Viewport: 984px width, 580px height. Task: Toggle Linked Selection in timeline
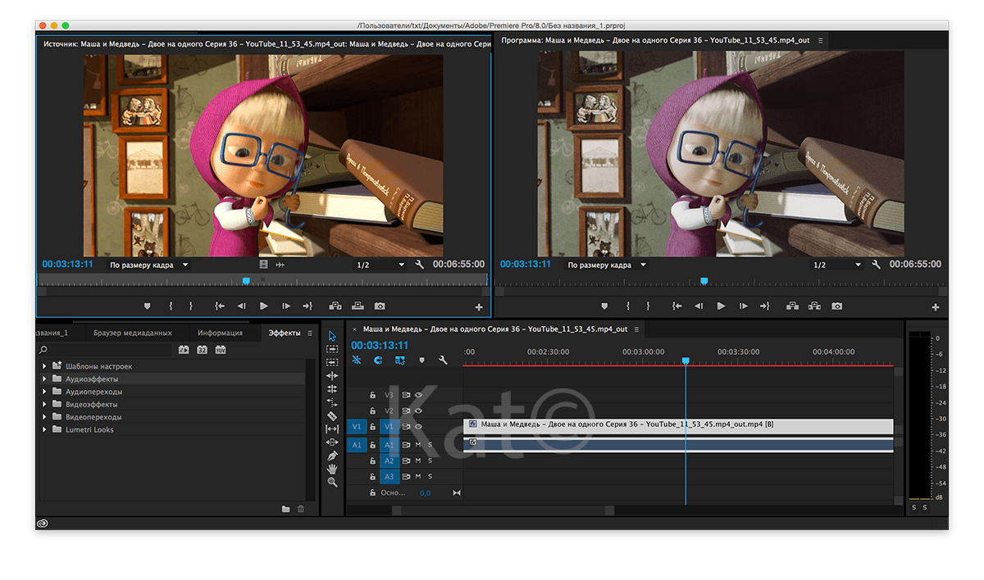[x=399, y=360]
